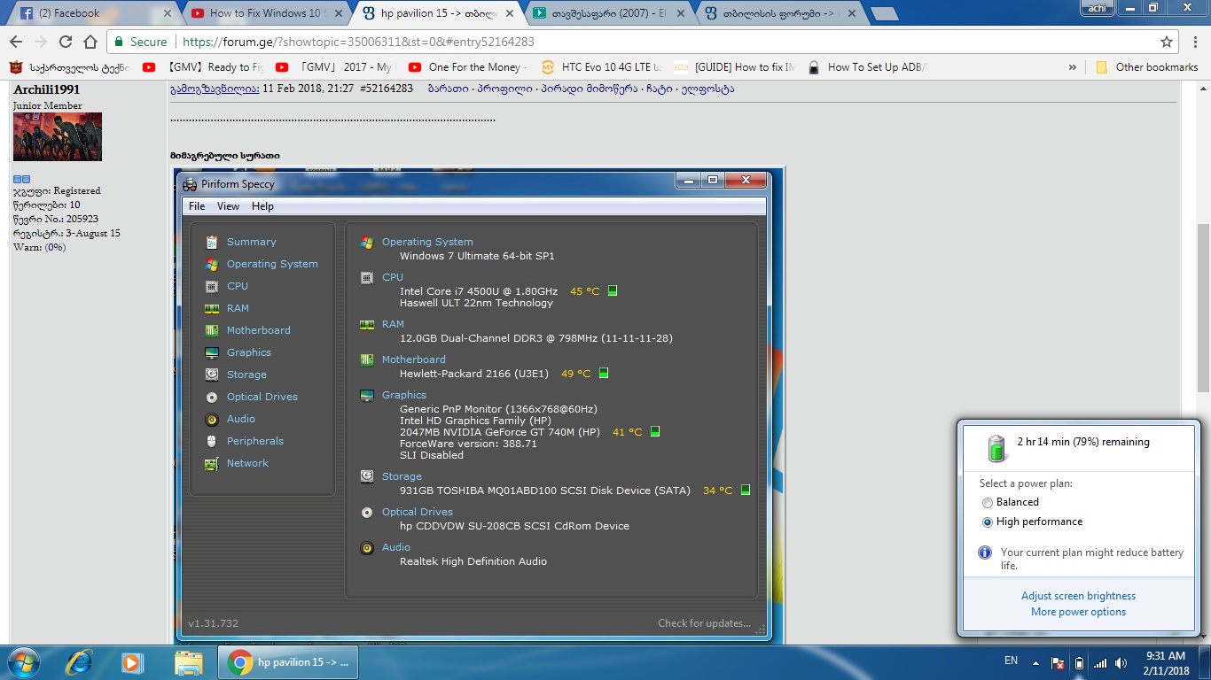The image size is (1211, 680).
Task: Open the HTC Evo 10 4G LTE bookmark
Action: point(600,67)
